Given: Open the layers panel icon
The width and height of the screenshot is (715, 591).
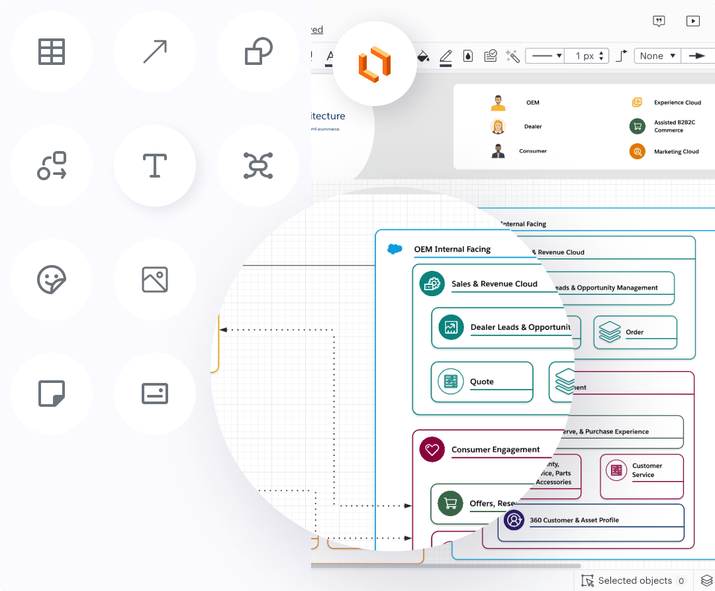Looking at the screenshot, I should click(706, 581).
